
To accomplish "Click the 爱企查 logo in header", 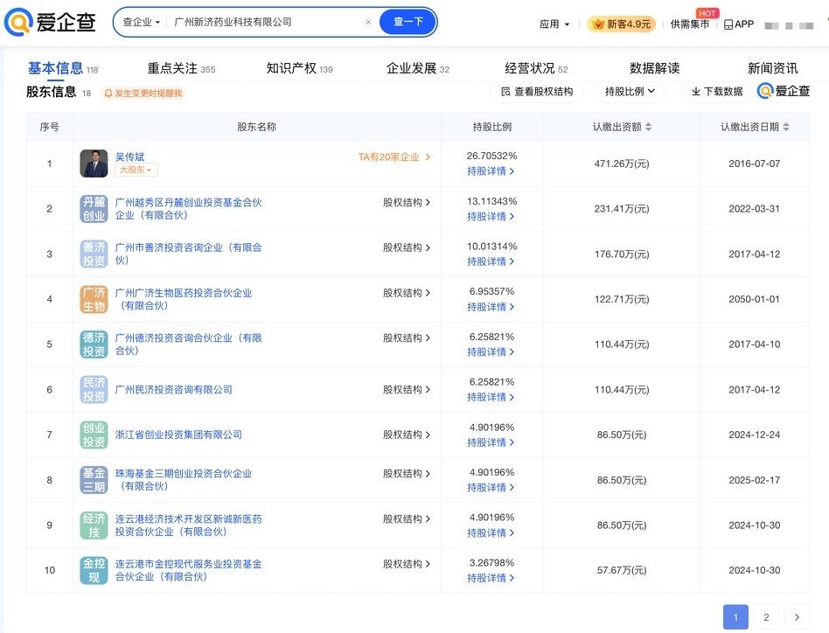I will tap(50, 23).
